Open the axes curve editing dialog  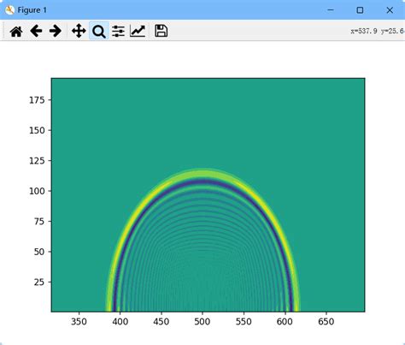coord(138,31)
